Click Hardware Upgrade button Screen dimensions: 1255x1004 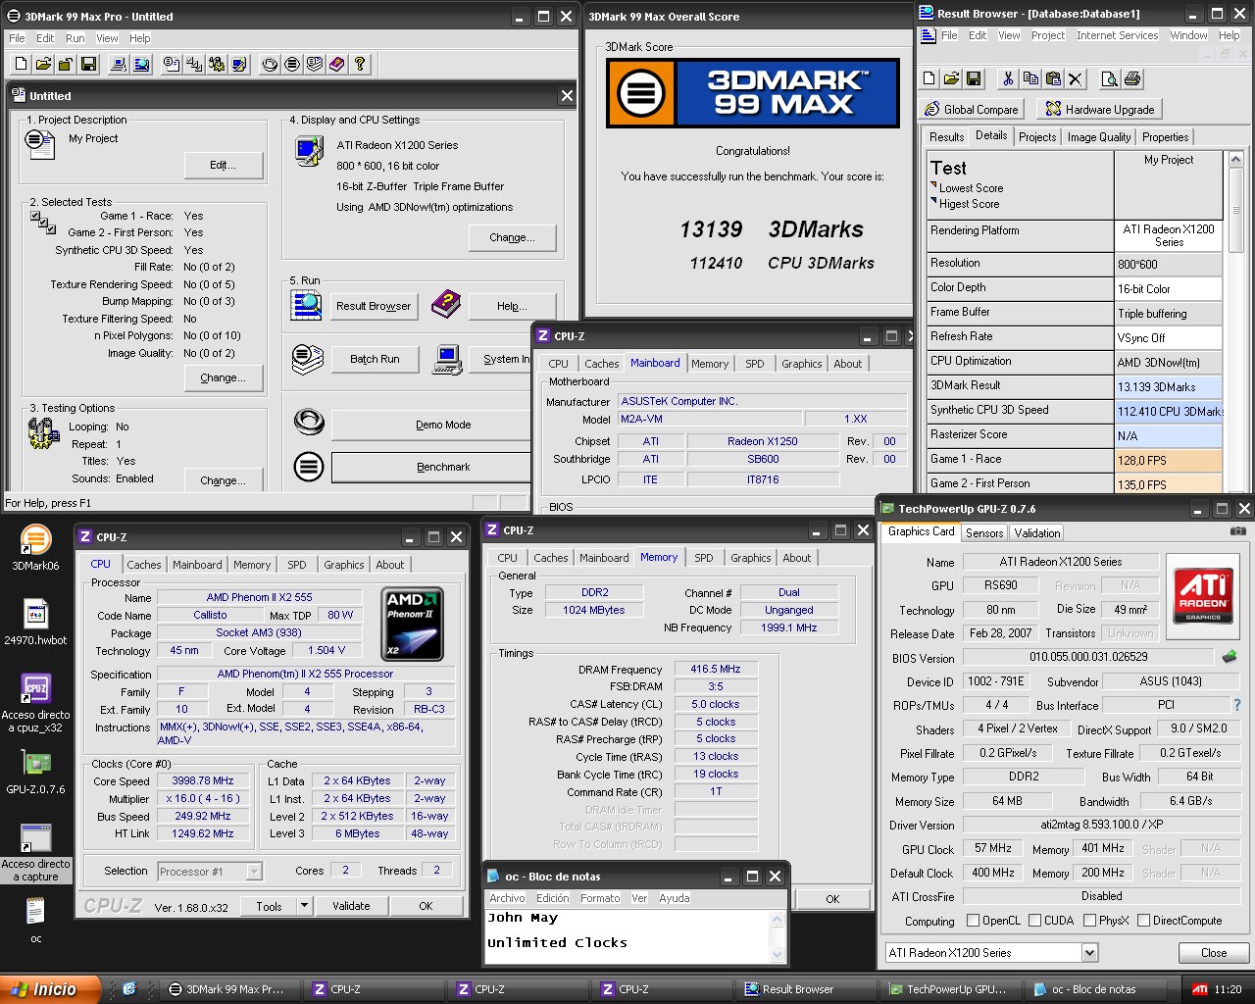click(x=1101, y=109)
